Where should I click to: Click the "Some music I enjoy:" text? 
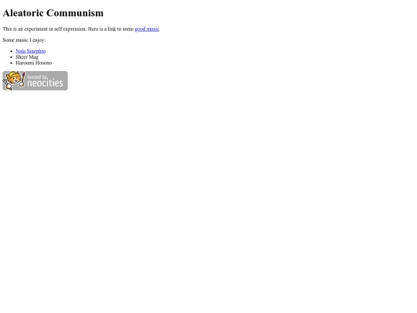[x=24, y=40]
